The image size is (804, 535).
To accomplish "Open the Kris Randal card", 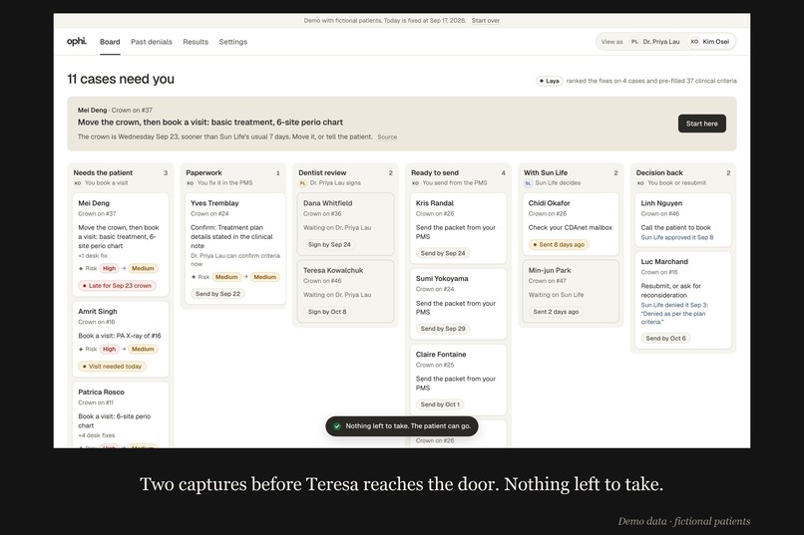I will [459, 228].
